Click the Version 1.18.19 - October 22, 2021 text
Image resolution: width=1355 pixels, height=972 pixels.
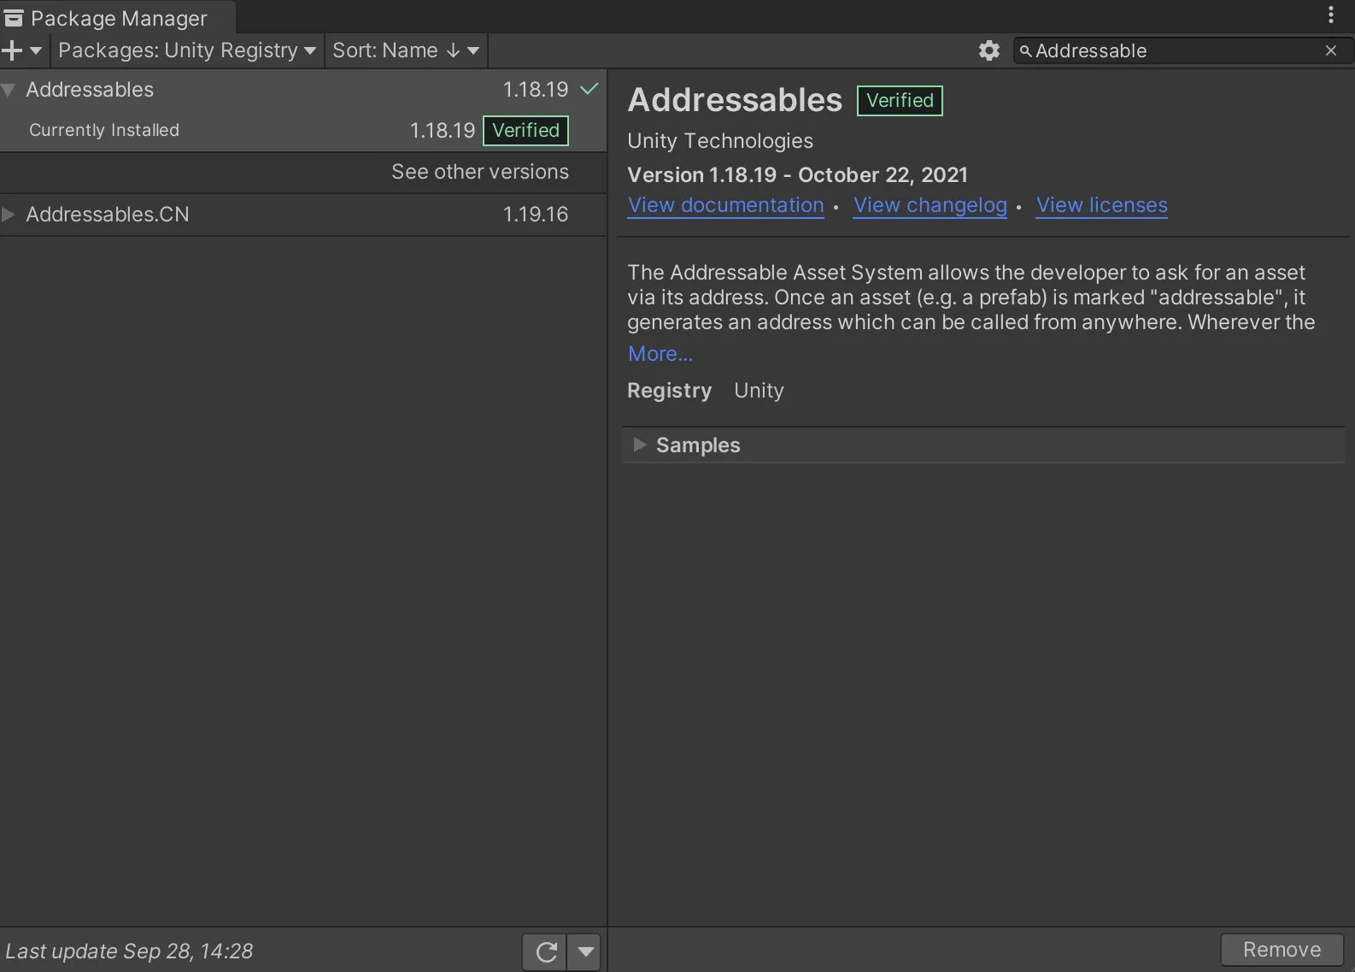[797, 175]
